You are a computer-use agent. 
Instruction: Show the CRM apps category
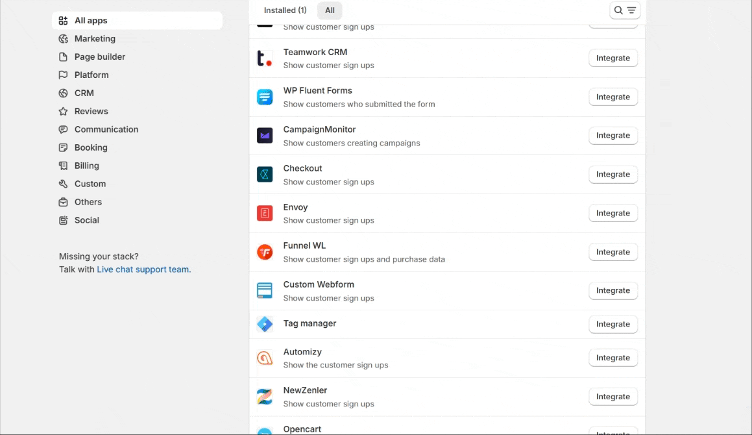click(x=84, y=93)
